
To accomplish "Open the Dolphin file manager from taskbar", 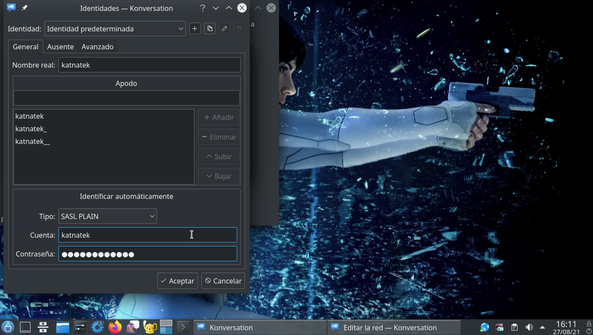I will click(x=62, y=327).
